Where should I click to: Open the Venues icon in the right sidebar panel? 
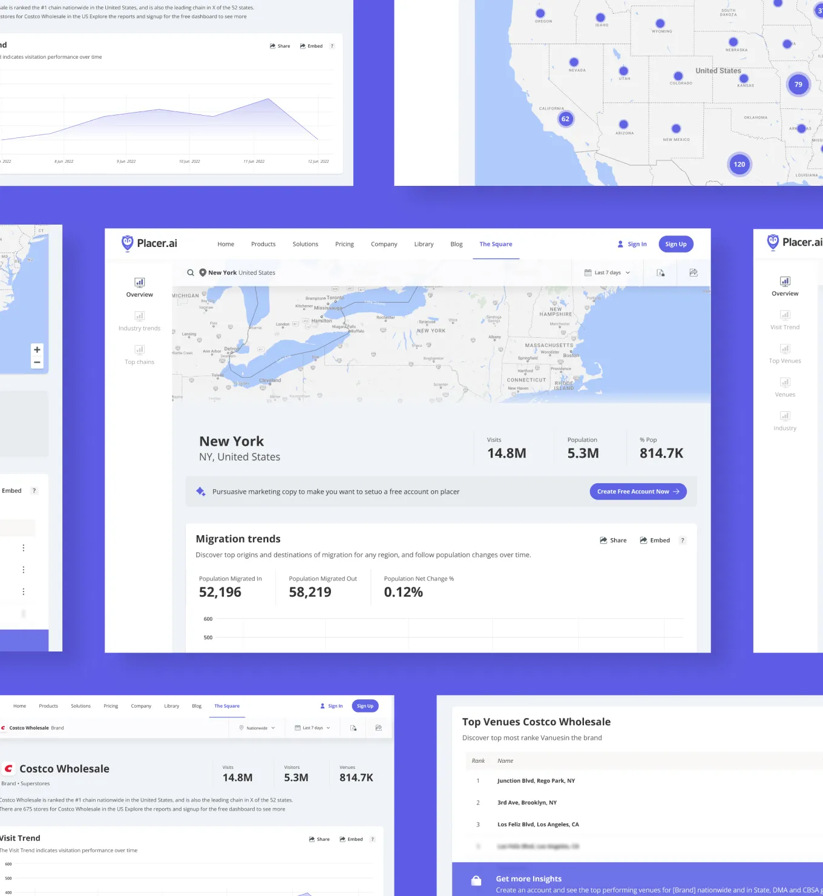tap(785, 382)
